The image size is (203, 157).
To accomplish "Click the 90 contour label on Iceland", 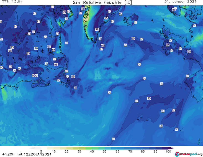I will [135, 22].
